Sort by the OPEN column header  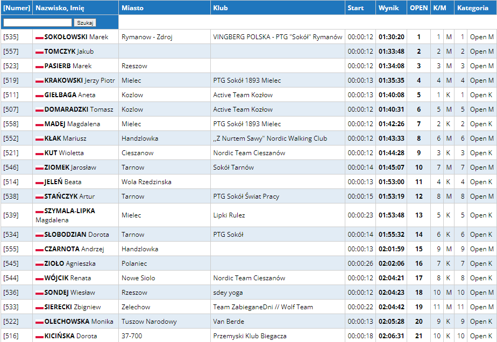pos(418,8)
